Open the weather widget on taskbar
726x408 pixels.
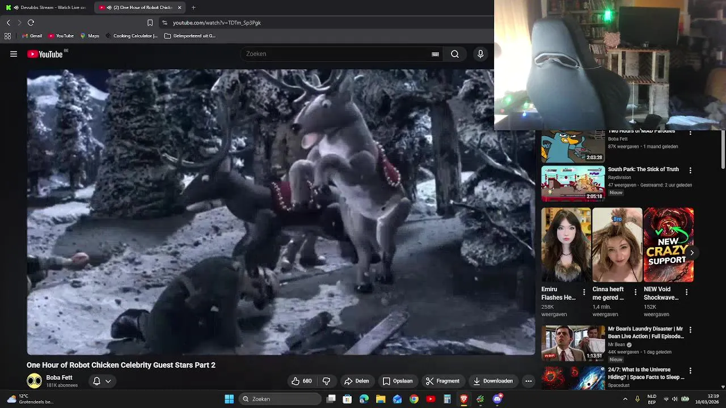click(29, 399)
